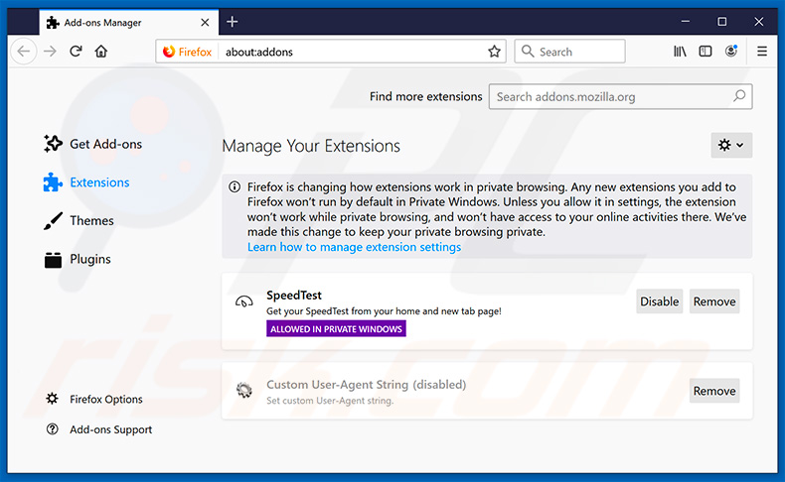Remove the Custom User-Agent String extension
The height and width of the screenshot is (482, 785).
pyautogui.click(x=714, y=391)
